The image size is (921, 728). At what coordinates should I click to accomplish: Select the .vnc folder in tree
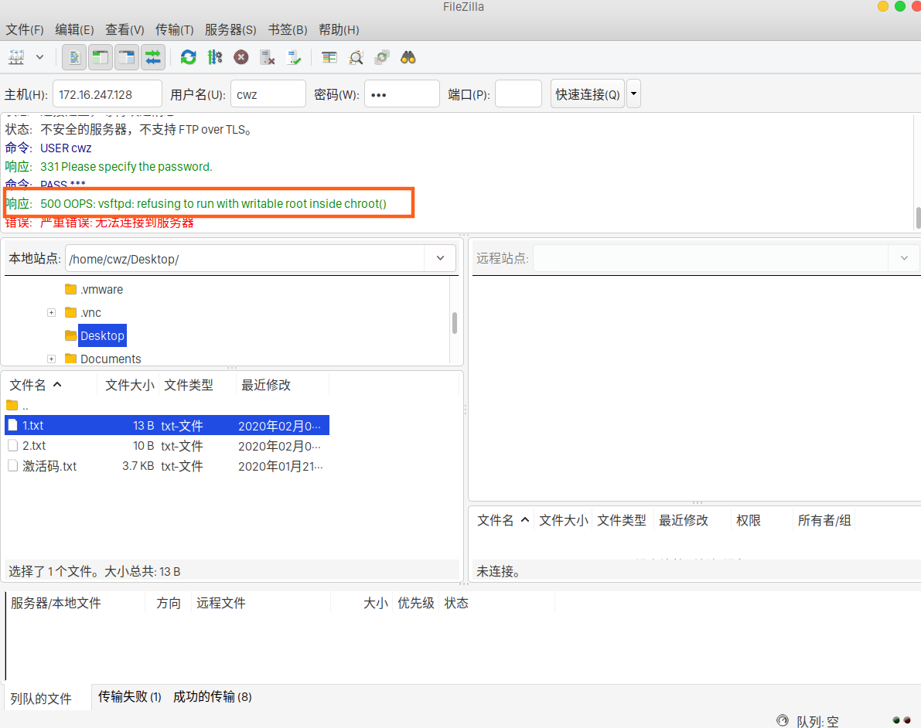(84, 312)
